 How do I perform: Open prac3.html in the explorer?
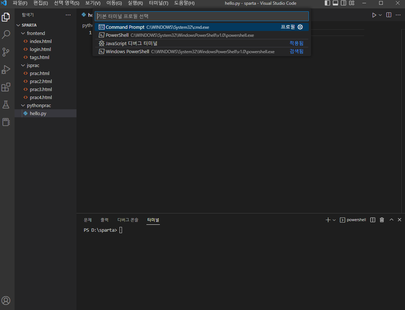pos(46,89)
